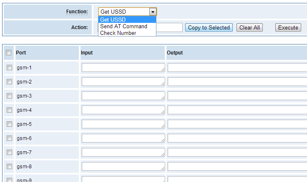Viewport: 307px width, 182px height.
Task: Click the gsm-5 Output field
Action: tap(237, 124)
